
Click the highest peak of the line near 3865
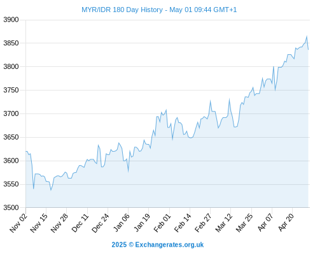point(307,36)
